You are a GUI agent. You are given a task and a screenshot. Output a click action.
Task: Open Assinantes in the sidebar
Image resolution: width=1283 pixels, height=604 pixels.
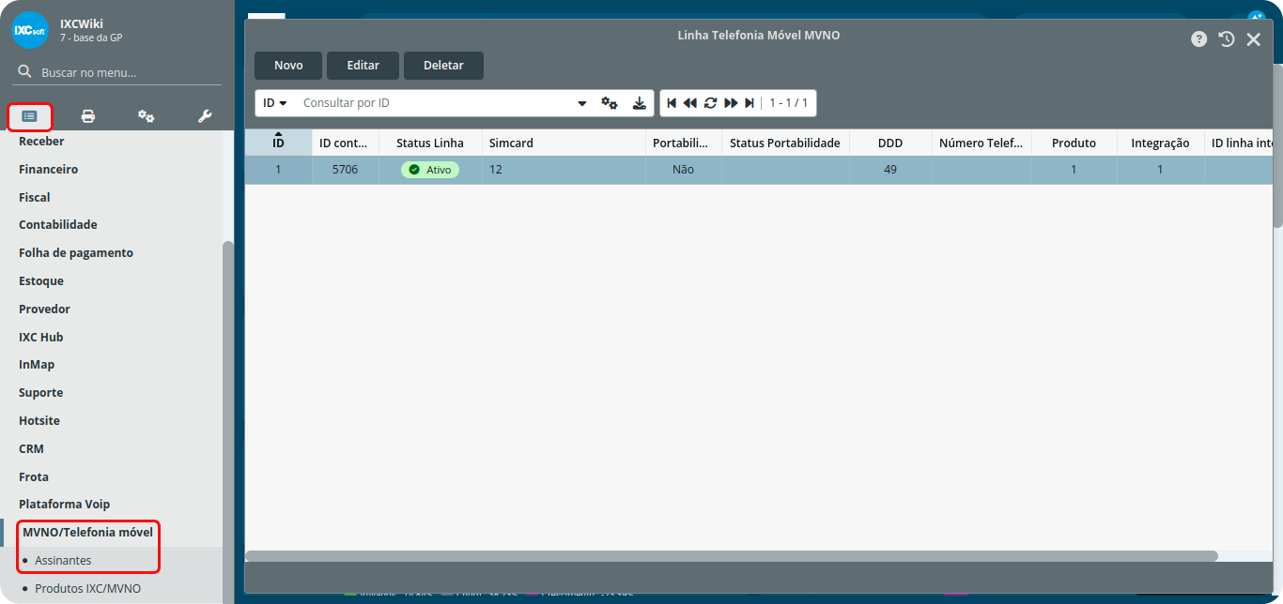pyautogui.click(x=63, y=561)
